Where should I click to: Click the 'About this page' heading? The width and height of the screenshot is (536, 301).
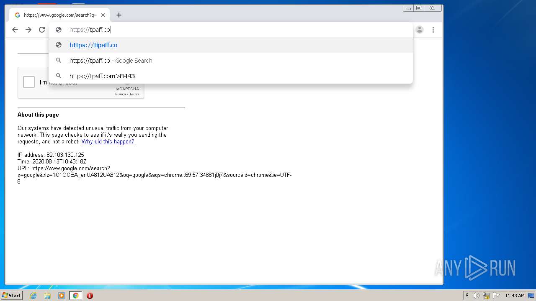click(x=38, y=115)
